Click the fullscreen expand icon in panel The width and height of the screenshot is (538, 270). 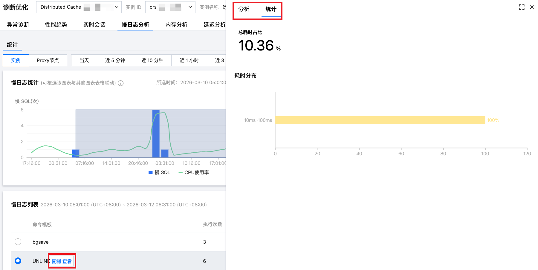pos(522,7)
